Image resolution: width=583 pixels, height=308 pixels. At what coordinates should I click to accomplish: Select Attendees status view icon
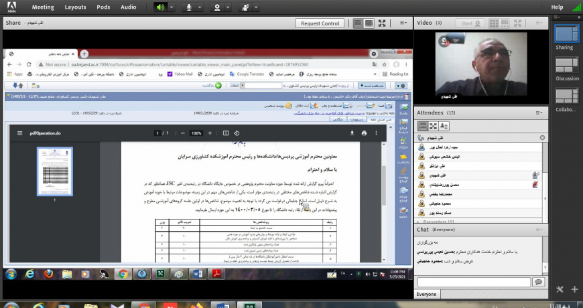[444, 127]
